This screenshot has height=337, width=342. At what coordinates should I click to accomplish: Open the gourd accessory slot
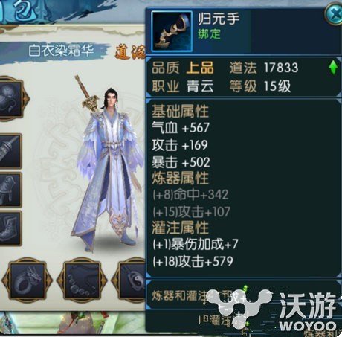(x=12, y=99)
